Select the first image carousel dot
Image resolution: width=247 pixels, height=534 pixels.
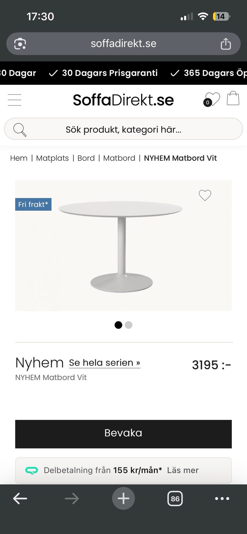(x=118, y=325)
